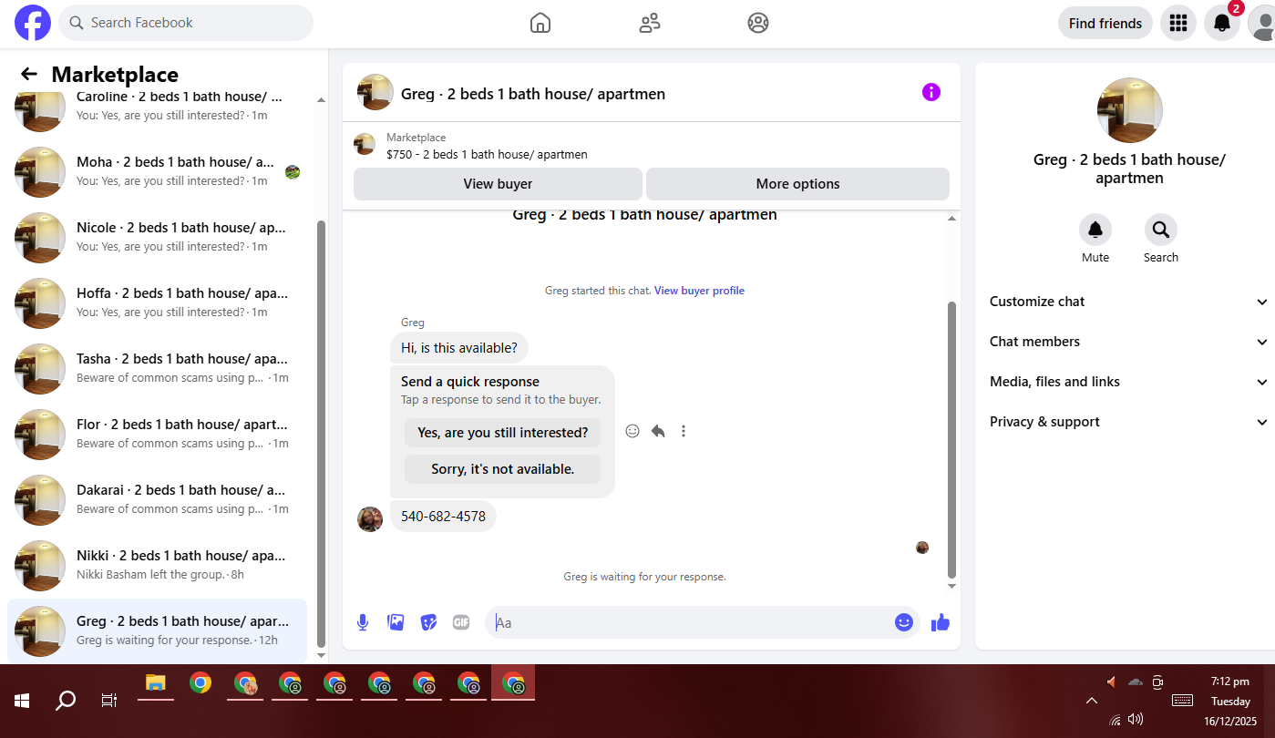Open the Friends icon in top navigation
The image size is (1275, 738).
click(x=650, y=23)
